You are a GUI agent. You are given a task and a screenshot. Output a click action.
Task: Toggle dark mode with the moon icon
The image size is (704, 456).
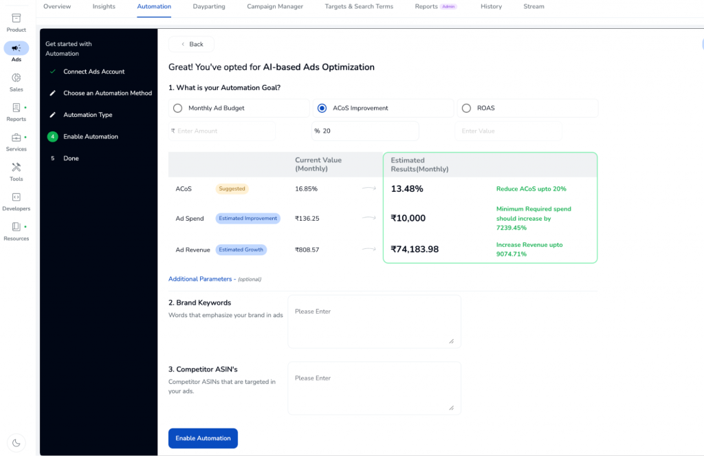[x=16, y=443]
